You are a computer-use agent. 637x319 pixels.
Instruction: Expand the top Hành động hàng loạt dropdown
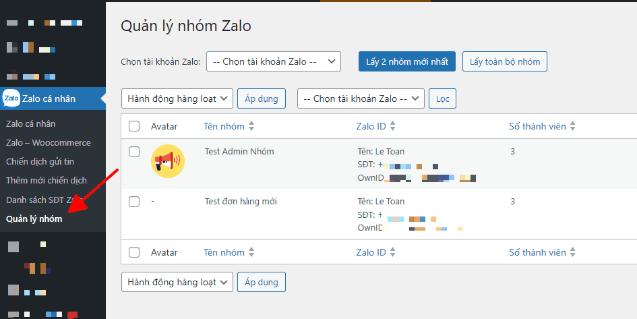click(177, 98)
